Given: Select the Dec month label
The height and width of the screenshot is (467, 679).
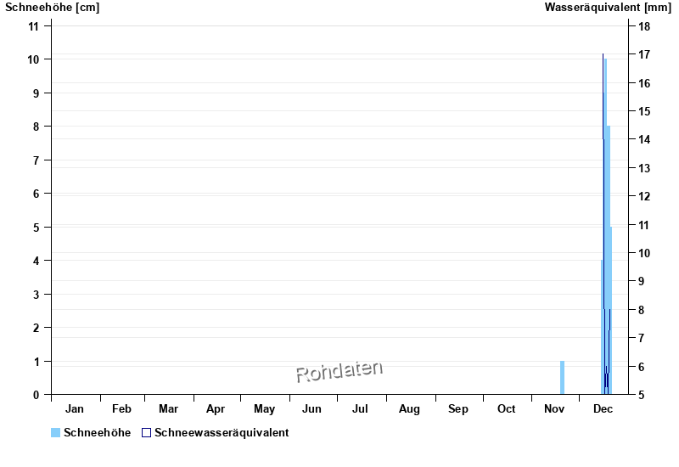Looking at the screenshot, I should (603, 409).
